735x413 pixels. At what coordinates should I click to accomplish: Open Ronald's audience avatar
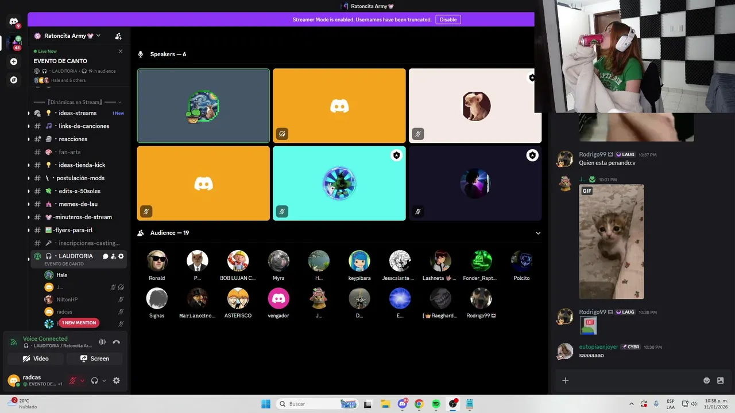pyautogui.click(x=157, y=261)
